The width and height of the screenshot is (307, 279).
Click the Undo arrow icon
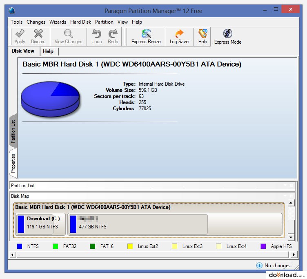click(96, 33)
